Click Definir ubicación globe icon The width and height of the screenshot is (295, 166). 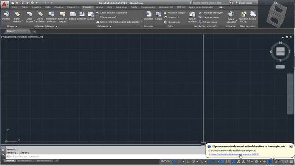click(231, 14)
